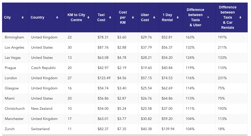Viewport: 251px width, 136px height.
Task: Click Christchurch's 1 day rental $37.00
Action: click(167, 108)
